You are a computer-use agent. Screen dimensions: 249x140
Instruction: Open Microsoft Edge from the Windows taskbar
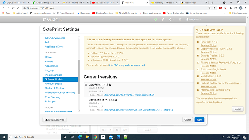click(80, 137)
